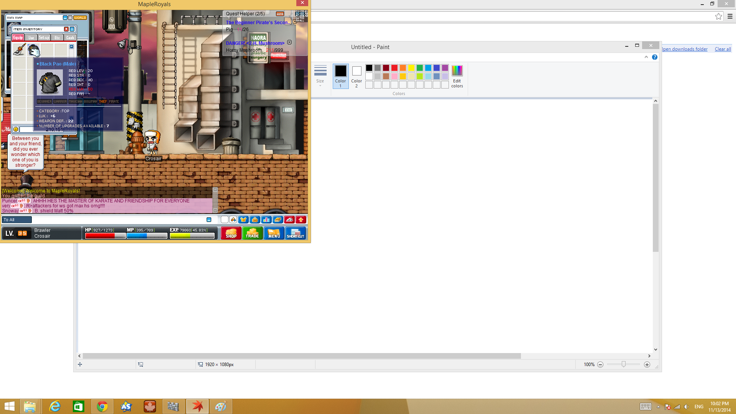736x414 pixels.
Task: Switch to the Cash inventory tab
Action: click(70, 38)
